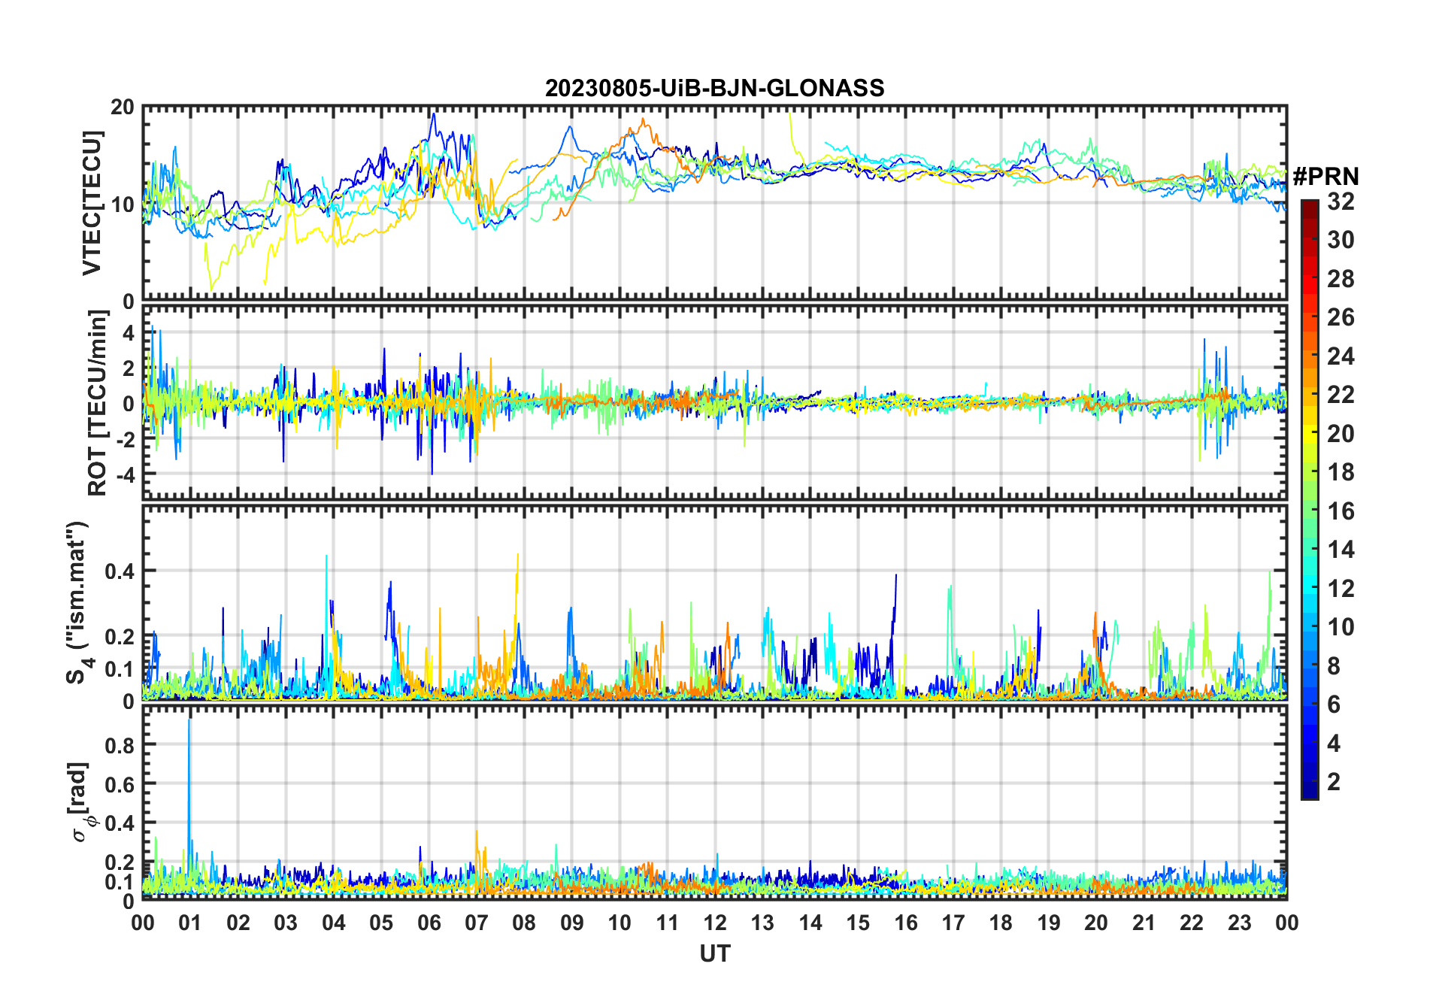Viewport: 1430px width, 1000px height.
Task: Click the 12 hour tick label on UT axis
Action: point(714,923)
